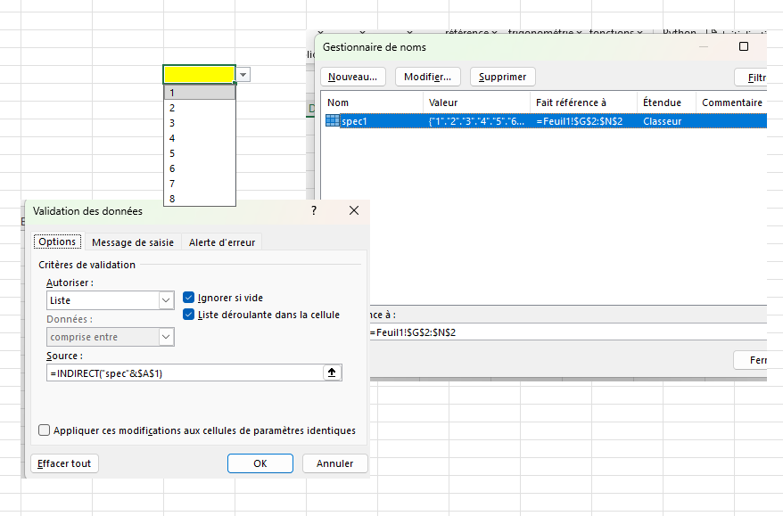This screenshot has width=783, height=516.
Task: Click the spec1 name icon in list
Action: (x=333, y=121)
